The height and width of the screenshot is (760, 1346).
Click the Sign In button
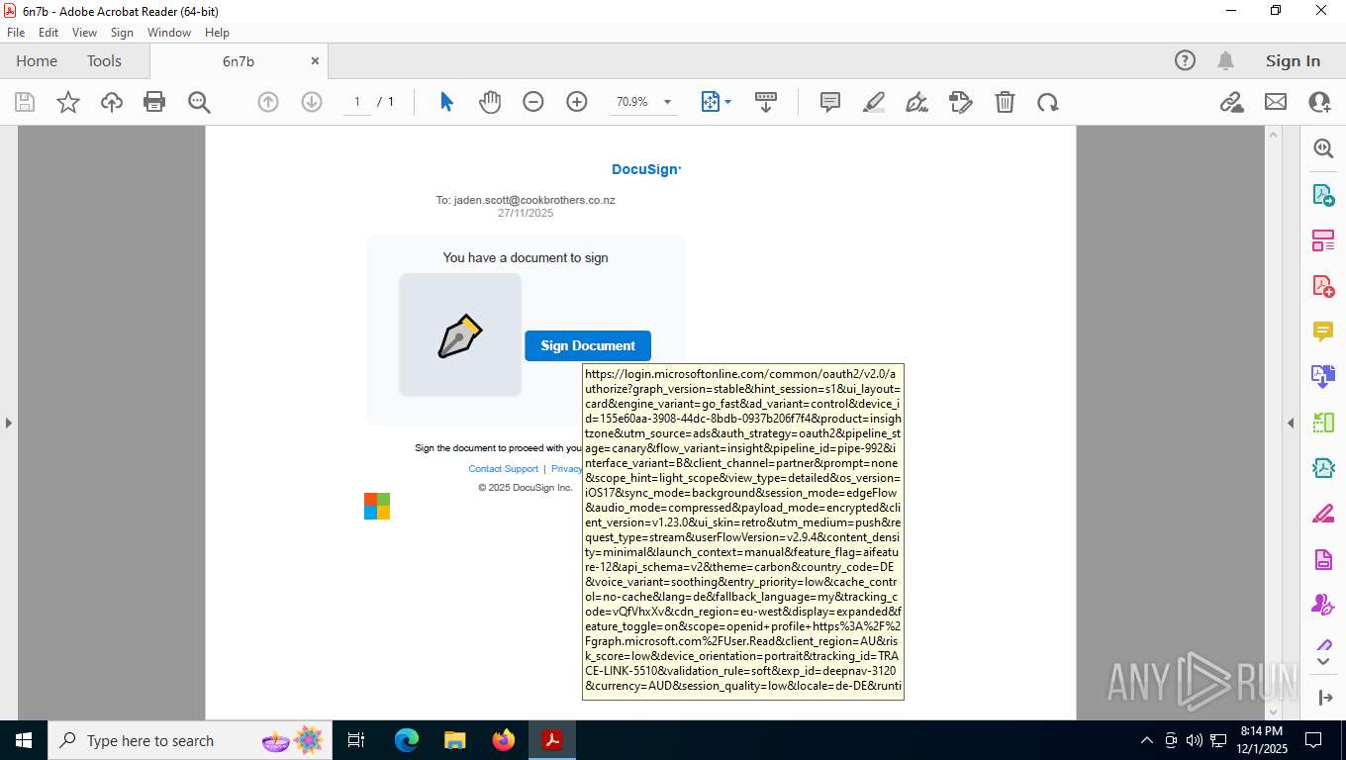(x=1293, y=60)
